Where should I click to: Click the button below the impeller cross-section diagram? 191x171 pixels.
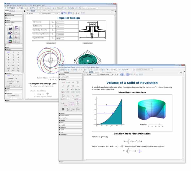[x=88, y=43]
